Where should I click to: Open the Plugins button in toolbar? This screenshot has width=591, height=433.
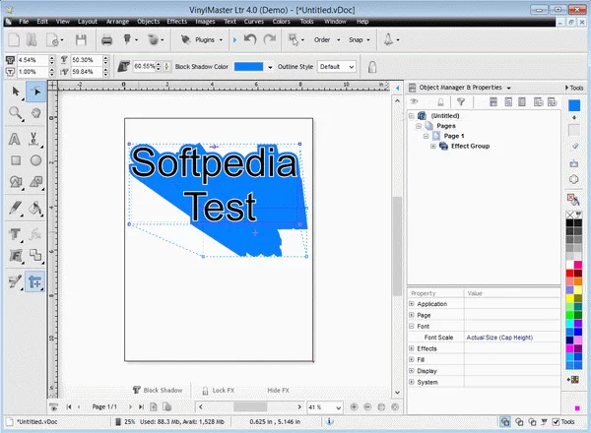(x=201, y=40)
